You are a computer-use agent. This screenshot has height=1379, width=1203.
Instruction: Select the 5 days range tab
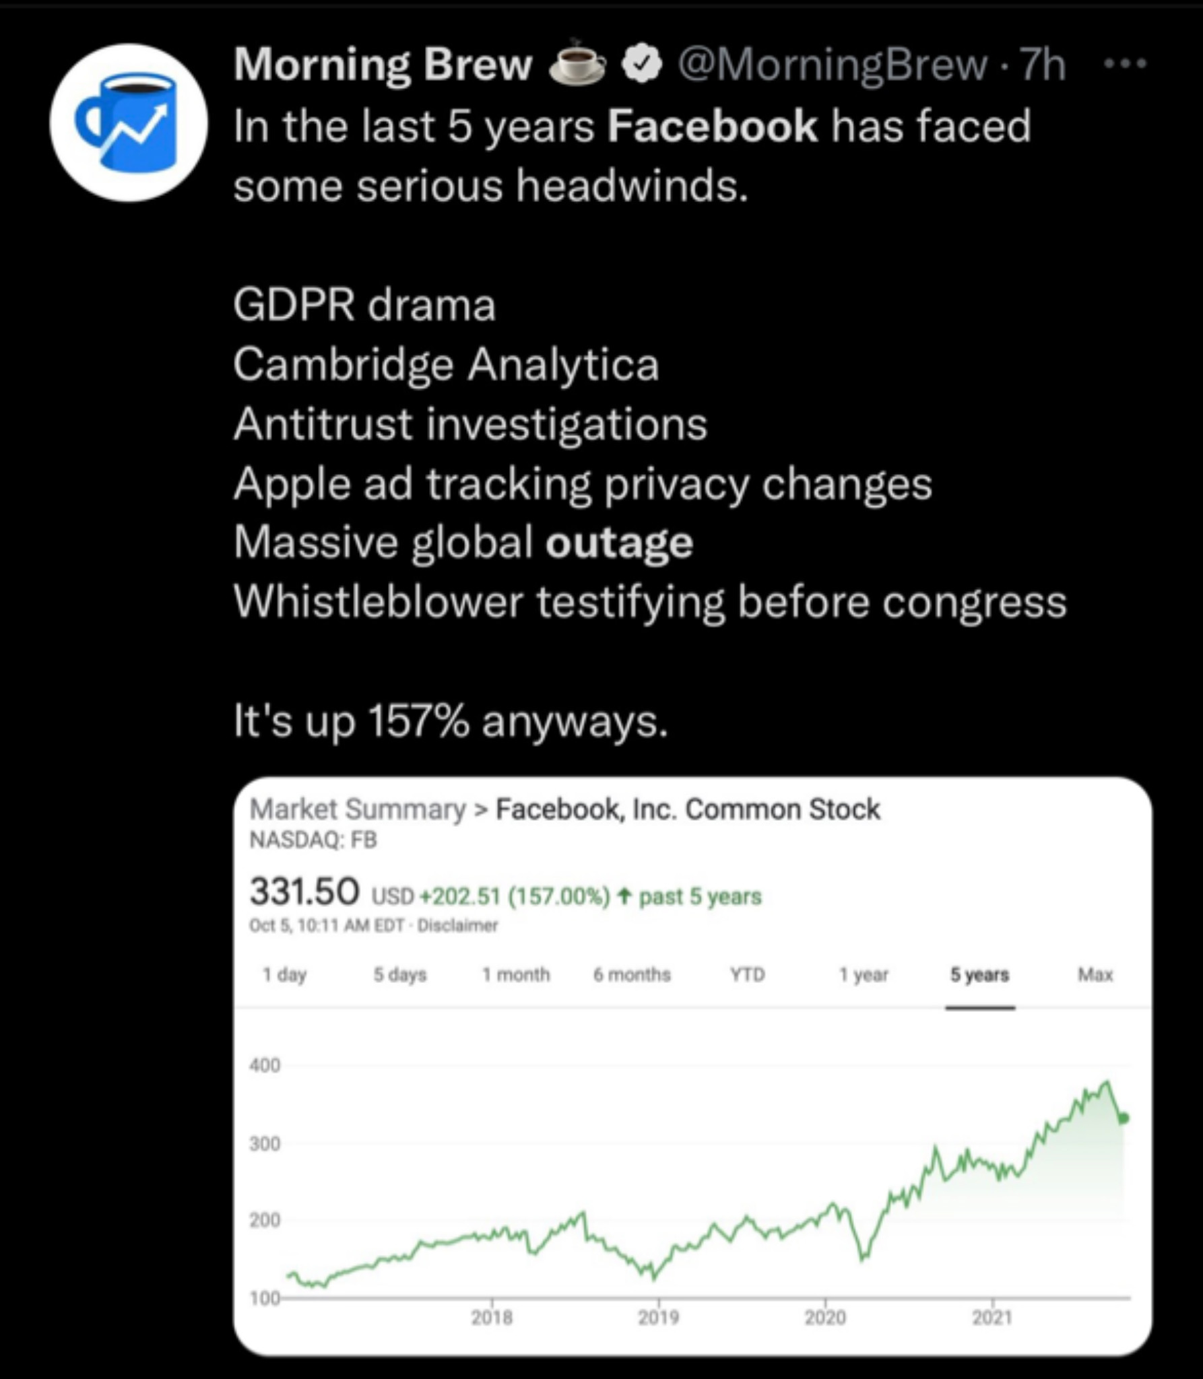pyautogui.click(x=400, y=974)
